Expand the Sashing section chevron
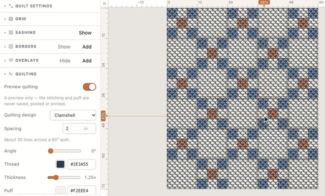325x196 pixels. [5, 32]
